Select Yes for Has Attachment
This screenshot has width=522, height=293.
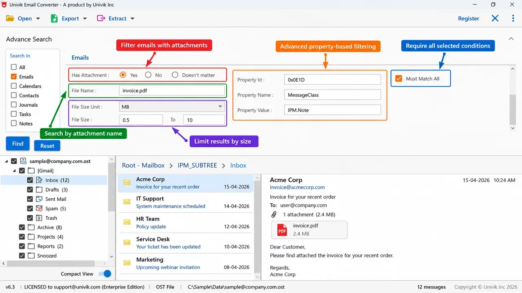123,75
